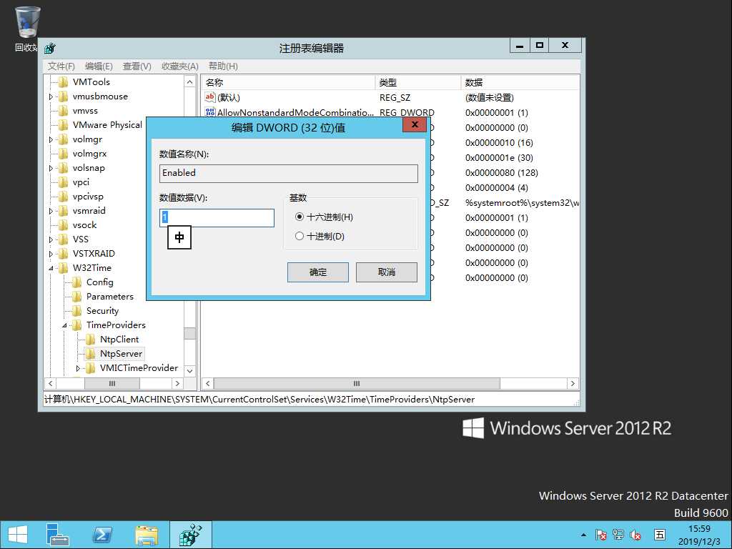The height and width of the screenshot is (549, 732).
Task: Expand the volmgr tree node
Action: 51,139
